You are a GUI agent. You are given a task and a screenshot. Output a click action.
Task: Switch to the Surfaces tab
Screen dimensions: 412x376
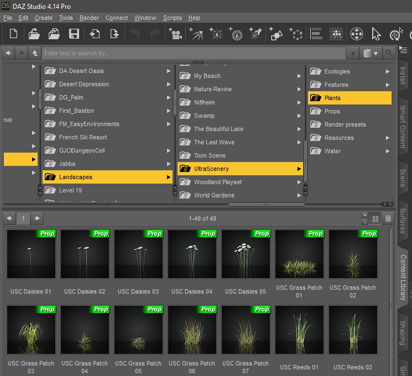[x=403, y=221]
